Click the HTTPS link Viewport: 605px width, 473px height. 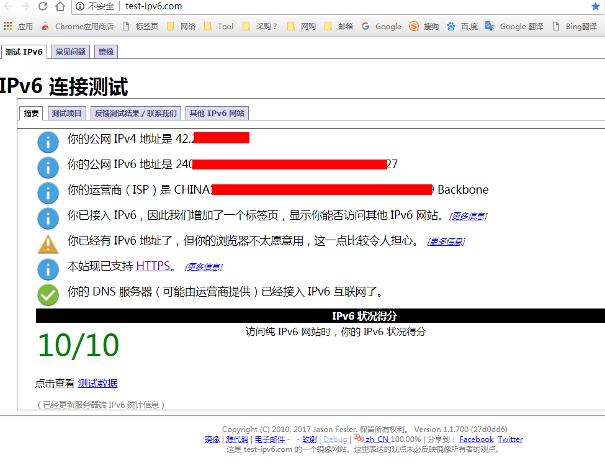[153, 265]
